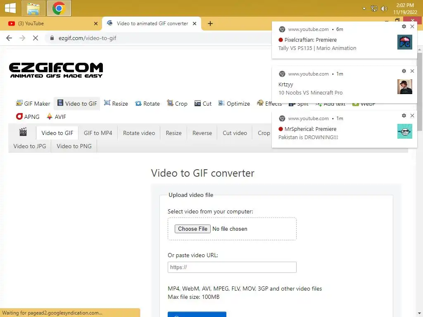Switch to GIF to MP4 tab

click(x=98, y=133)
